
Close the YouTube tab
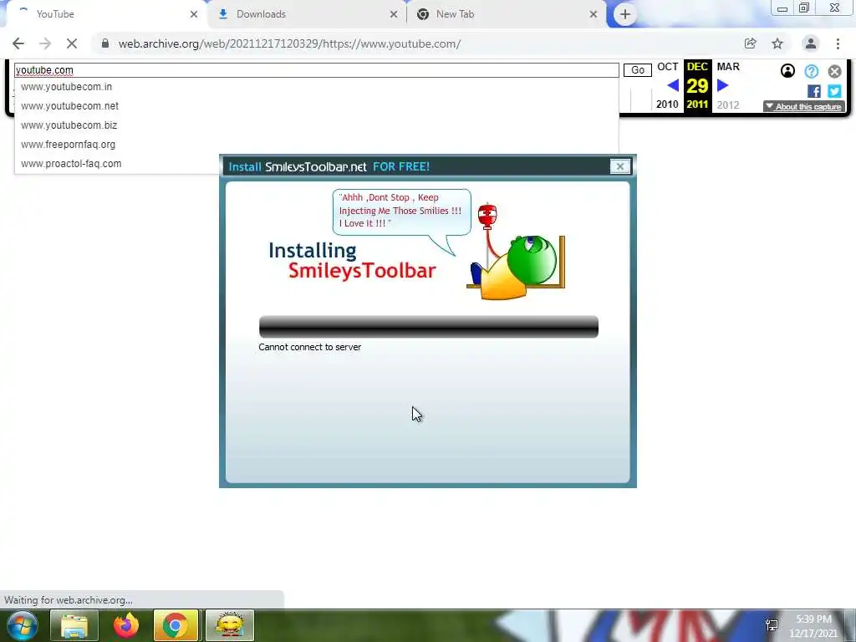point(194,14)
